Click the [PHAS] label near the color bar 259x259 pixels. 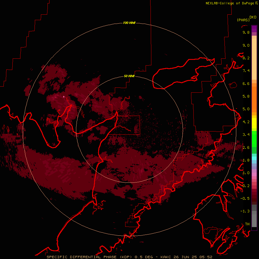click(x=243, y=20)
